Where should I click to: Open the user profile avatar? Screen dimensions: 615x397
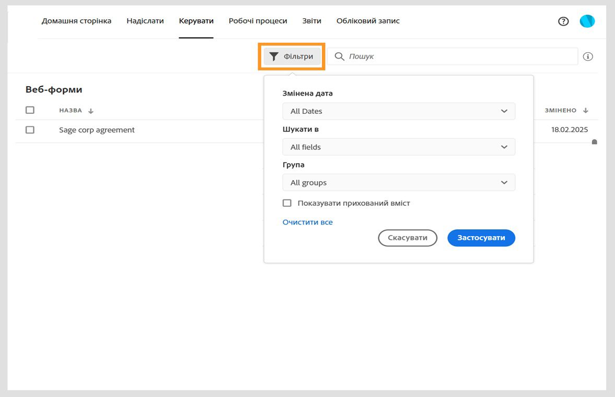587,21
